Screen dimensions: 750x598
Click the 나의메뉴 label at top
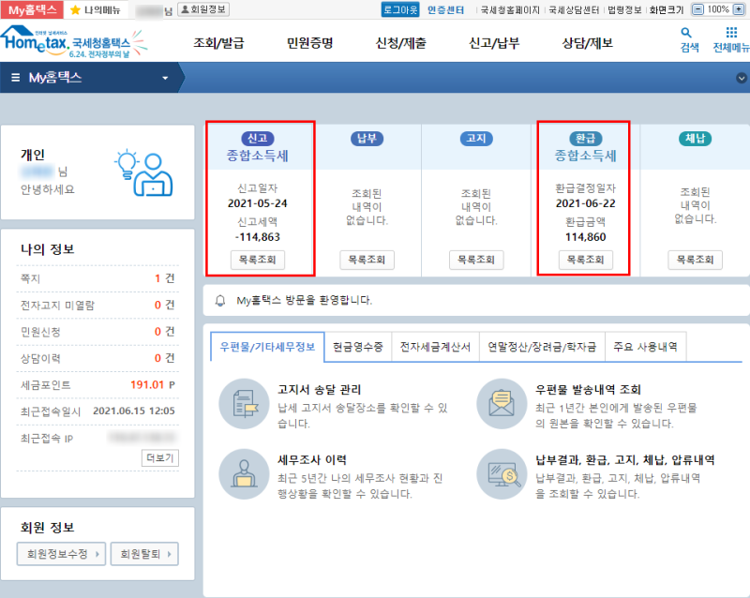[102, 10]
